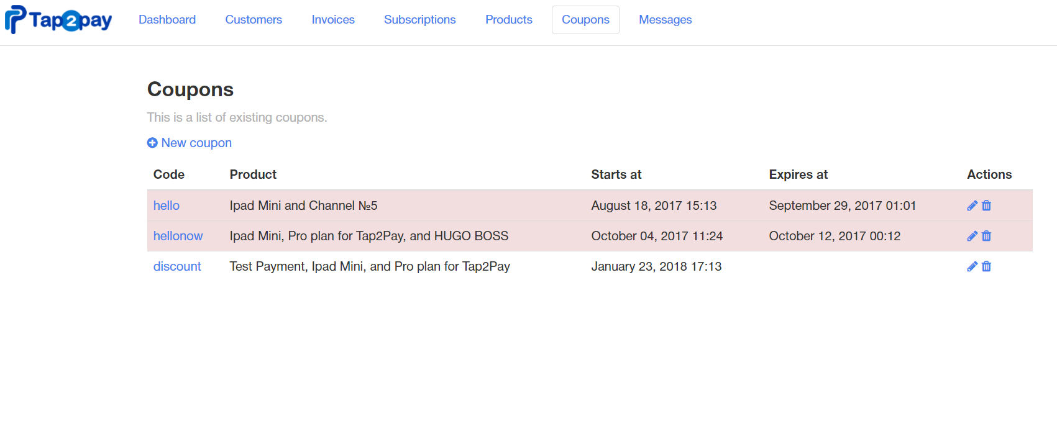1057x424 pixels.
Task: Click the Tap2pay logo
Action: click(58, 20)
